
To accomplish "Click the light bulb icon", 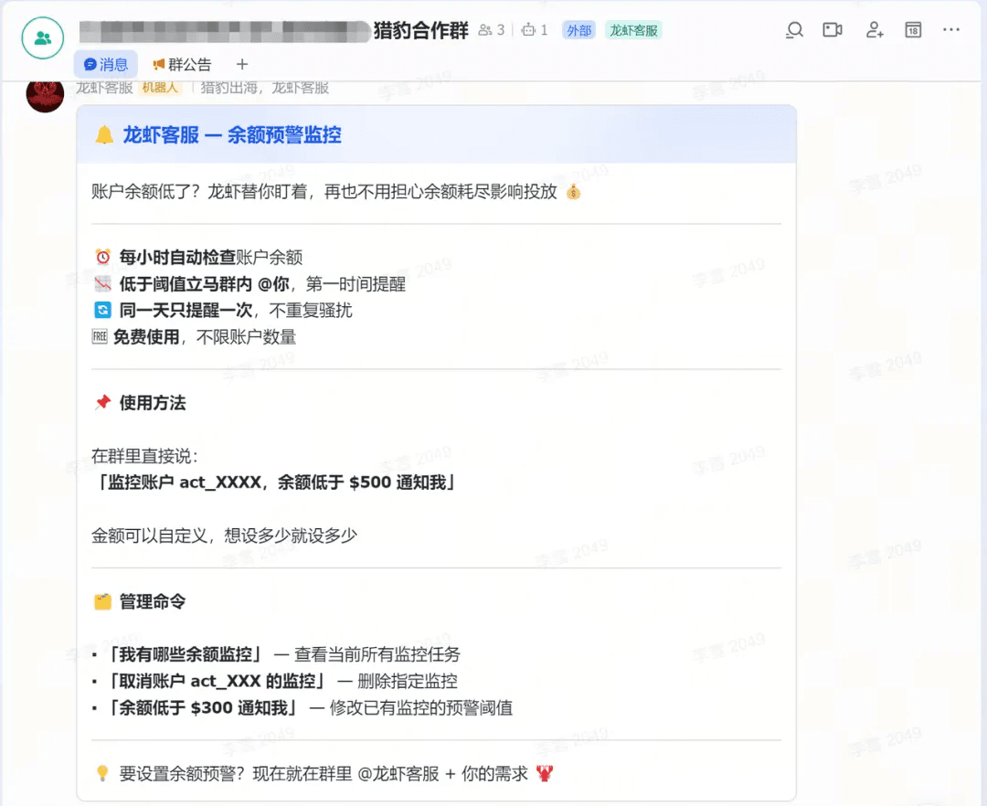I will click(102, 773).
